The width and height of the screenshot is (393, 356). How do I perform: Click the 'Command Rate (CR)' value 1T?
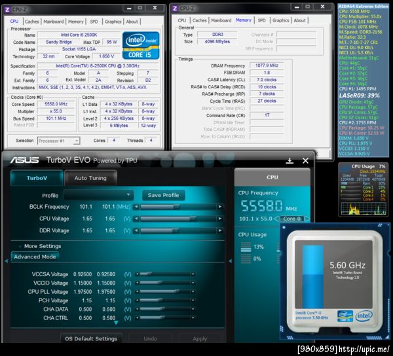[x=267, y=115]
